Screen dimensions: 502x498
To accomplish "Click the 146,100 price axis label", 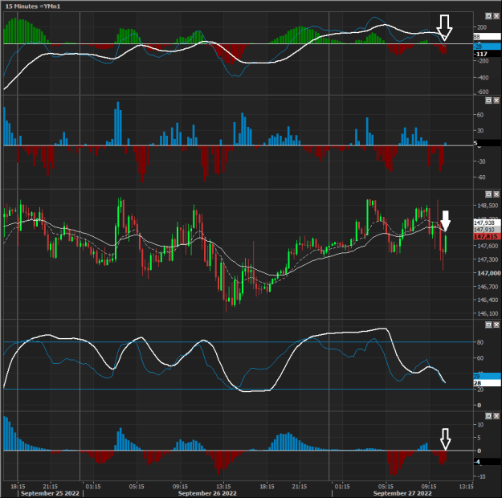I will pos(488,313).
